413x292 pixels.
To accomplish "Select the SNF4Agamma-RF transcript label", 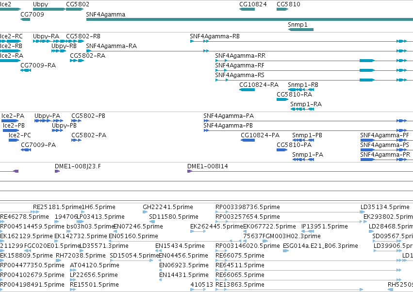I will click(240, 65).
